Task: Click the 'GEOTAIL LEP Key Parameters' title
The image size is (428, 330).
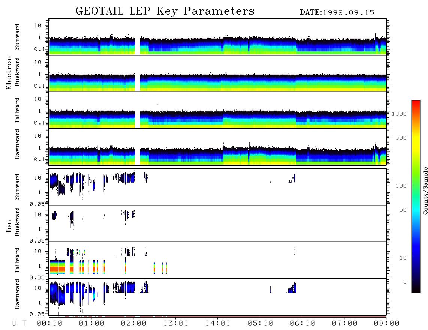Action: point(165,11)
